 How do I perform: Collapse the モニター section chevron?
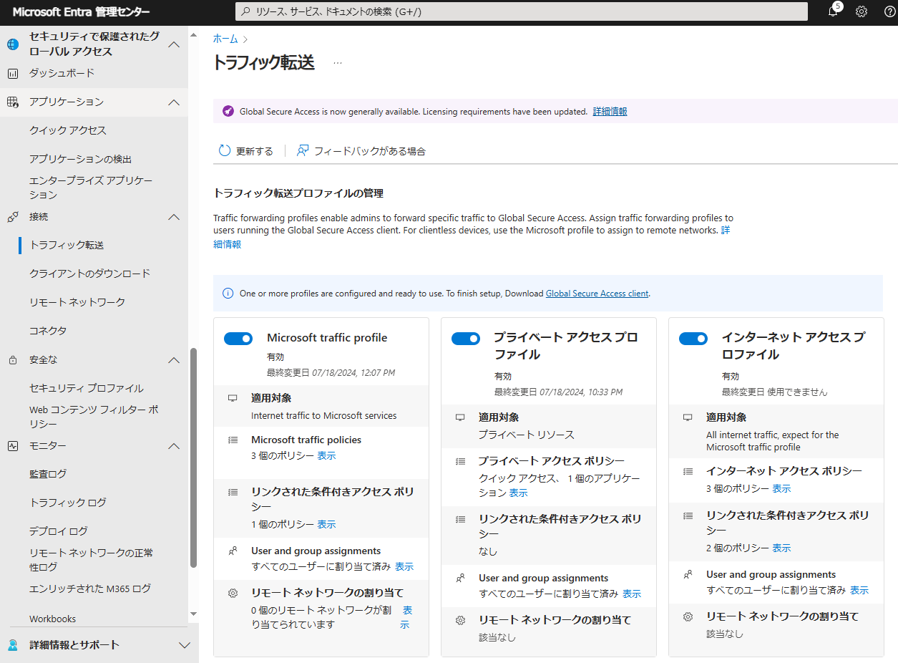[x=174, y=446]
